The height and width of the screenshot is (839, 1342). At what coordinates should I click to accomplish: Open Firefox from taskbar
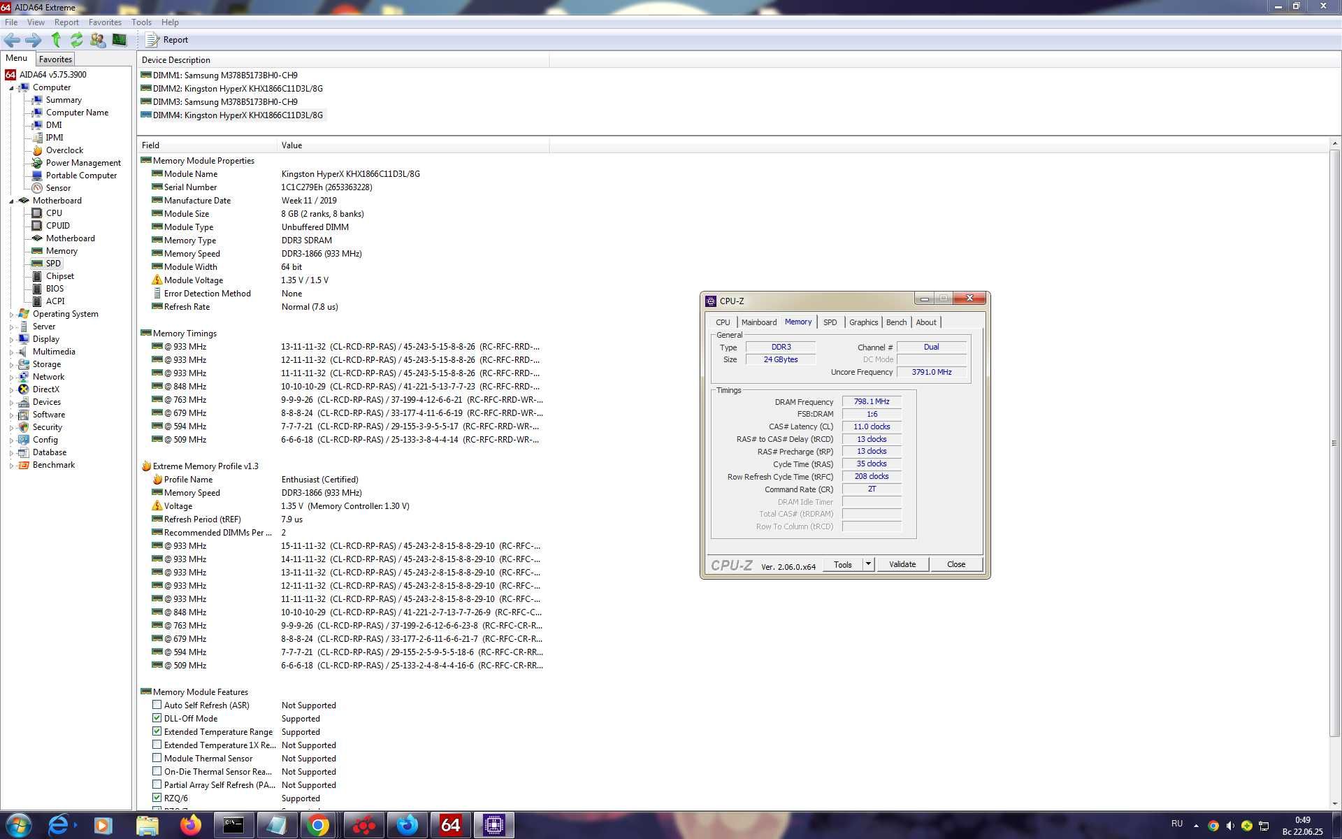pos(190,825)
